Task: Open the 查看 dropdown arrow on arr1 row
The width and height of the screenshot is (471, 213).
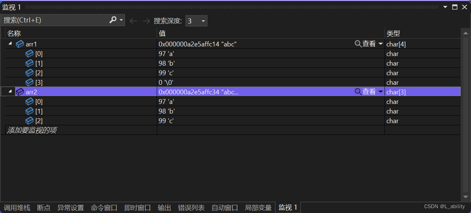Action: 380,43
